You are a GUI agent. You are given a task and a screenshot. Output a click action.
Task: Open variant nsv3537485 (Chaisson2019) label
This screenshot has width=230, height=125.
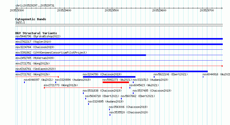coord(152,91)
